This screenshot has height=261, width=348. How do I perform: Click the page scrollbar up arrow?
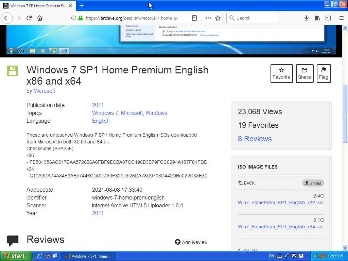[x=345, y=28]
